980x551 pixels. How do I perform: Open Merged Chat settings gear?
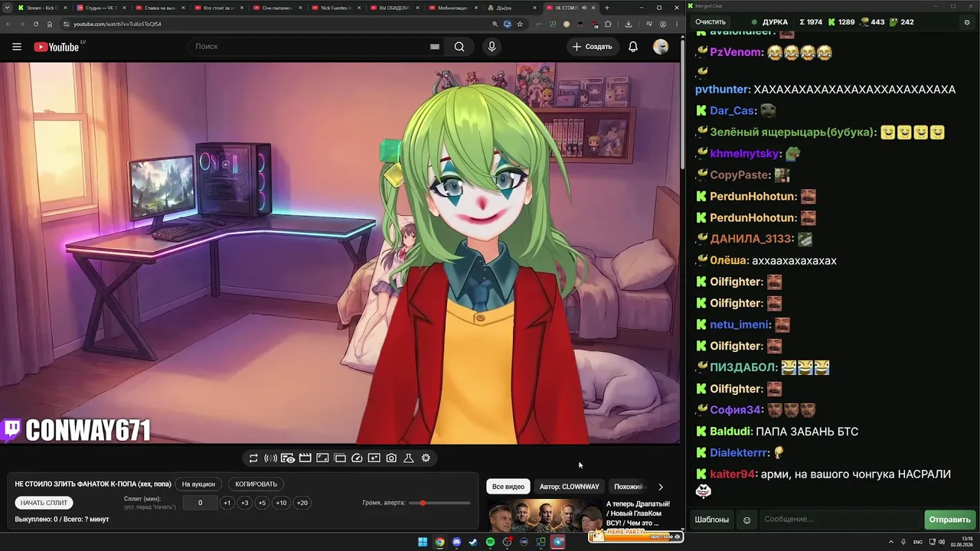pyautogui.click(x=967, y=22)
